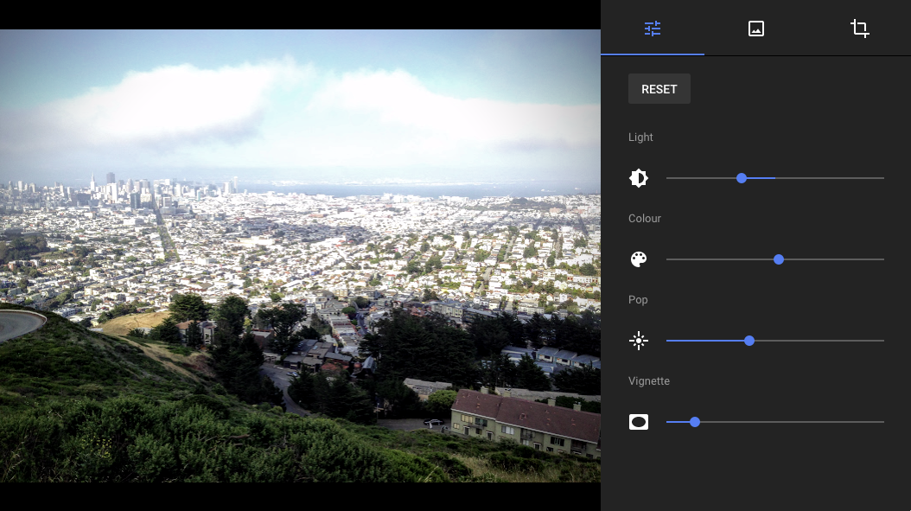Click the Colour slider handle
This screenshot has width=911, height=511.
point(779,259)
